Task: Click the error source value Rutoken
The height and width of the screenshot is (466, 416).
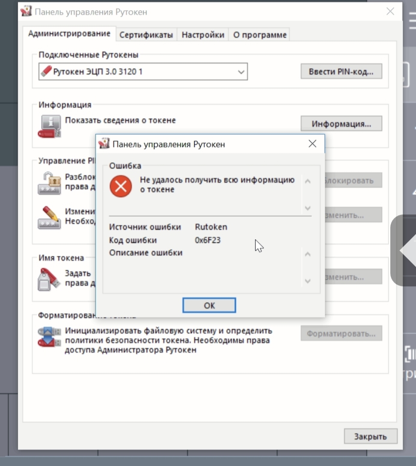Action: click(x=211, y=227)
